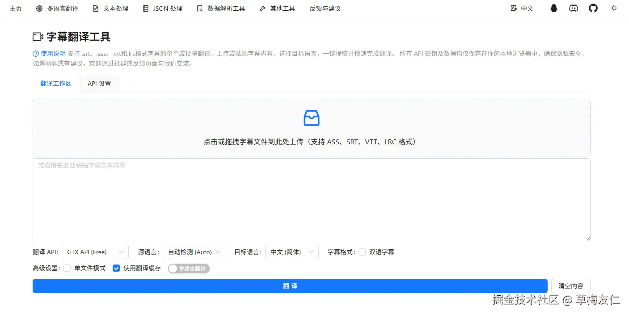Open the 目标语言 dropdown 中文 (简体)
Image resolution: width=629 pixels, height=315 pixels.
(292, 252)
